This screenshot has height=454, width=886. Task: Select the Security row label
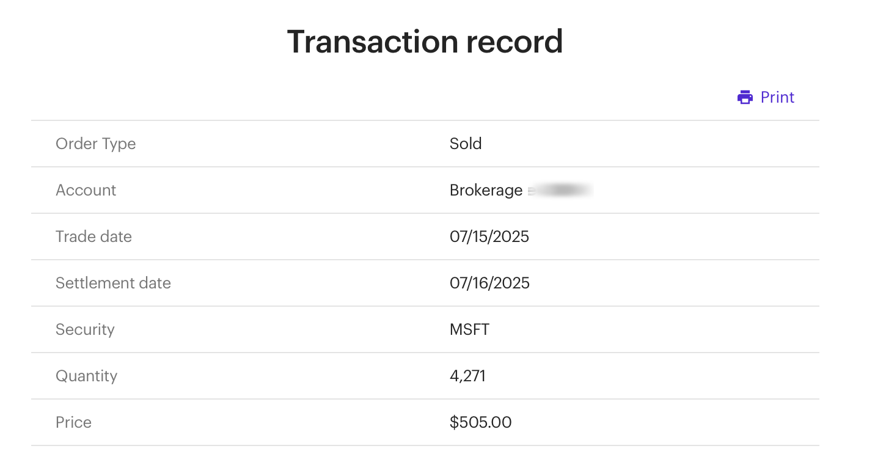click(85, 329)
